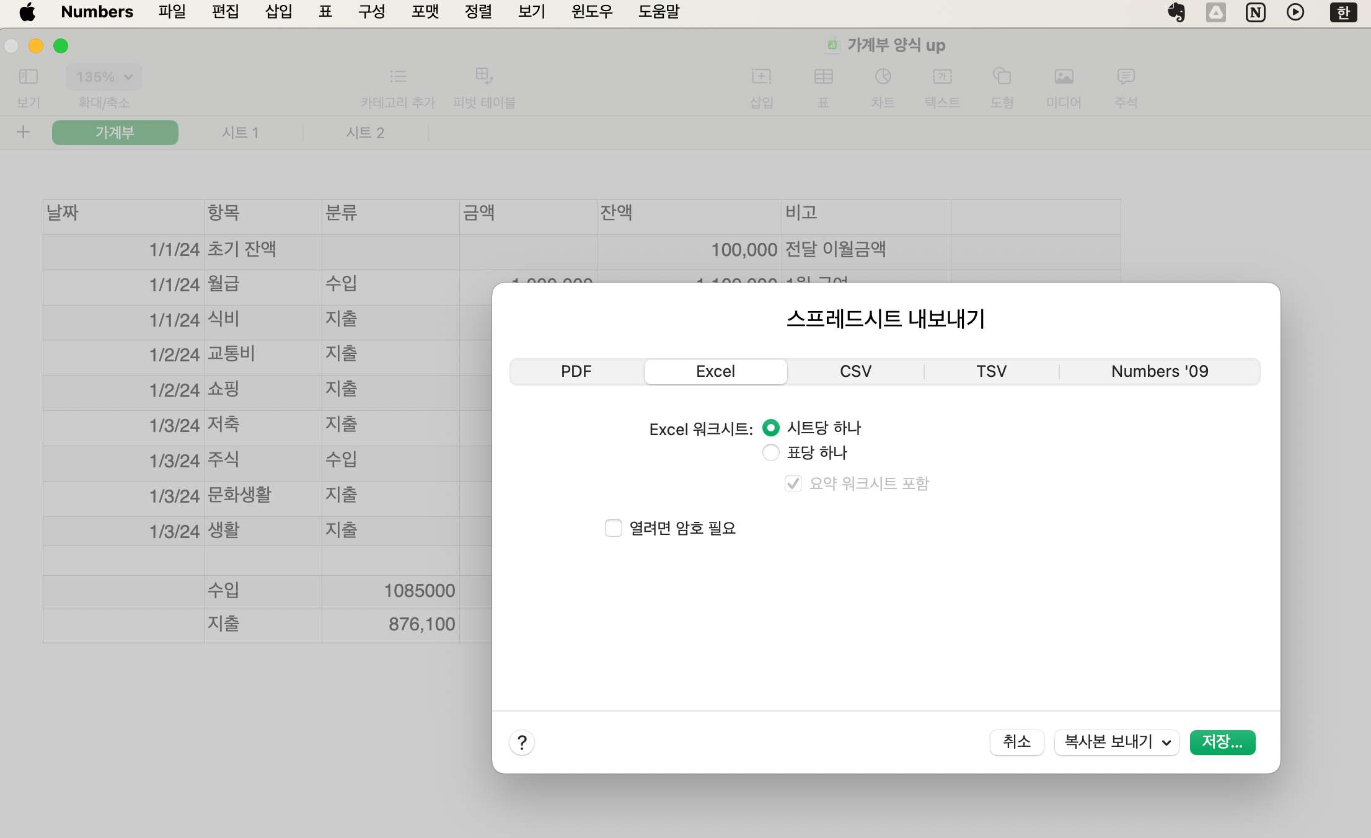Select the 시트당 하나 radio option
The height and width of the screenshot is (838, 1371).
tap(770, 428)
